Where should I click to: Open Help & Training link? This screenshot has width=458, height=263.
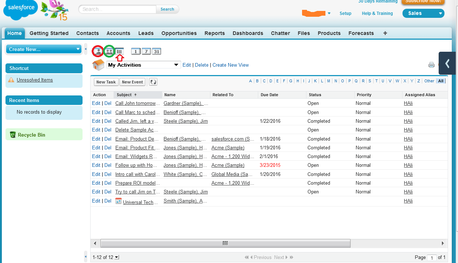377,13
